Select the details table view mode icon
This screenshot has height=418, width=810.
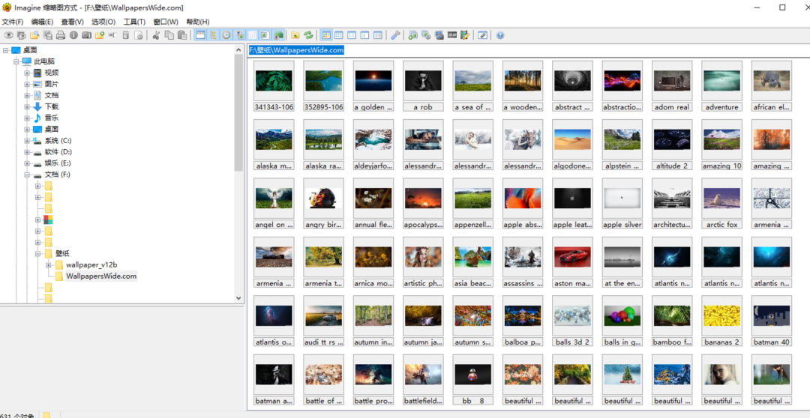click(x=377, y=35)
